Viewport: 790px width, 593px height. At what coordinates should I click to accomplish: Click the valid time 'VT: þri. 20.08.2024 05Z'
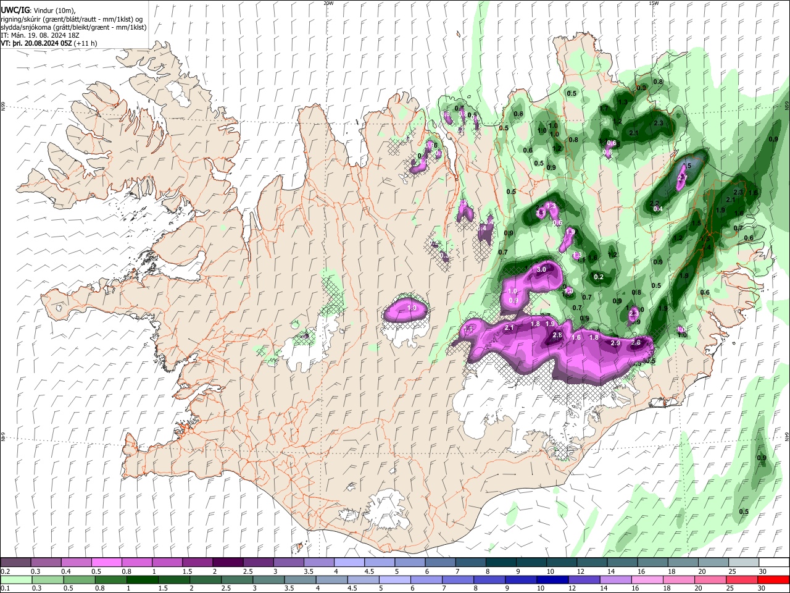pos(36,43)
